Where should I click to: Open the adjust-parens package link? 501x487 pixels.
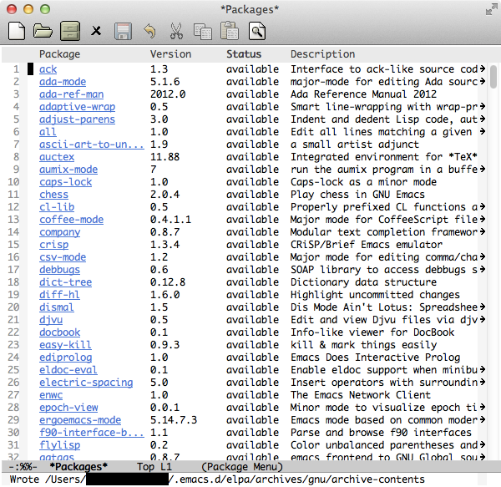click(77, 119)
